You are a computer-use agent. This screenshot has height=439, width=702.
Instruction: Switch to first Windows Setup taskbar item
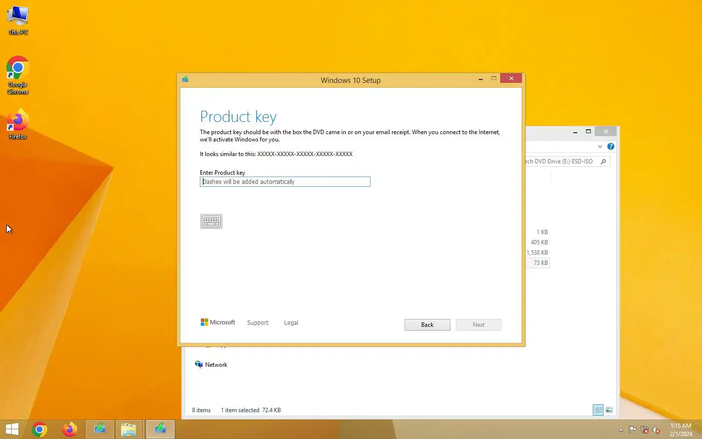(100, 429)
